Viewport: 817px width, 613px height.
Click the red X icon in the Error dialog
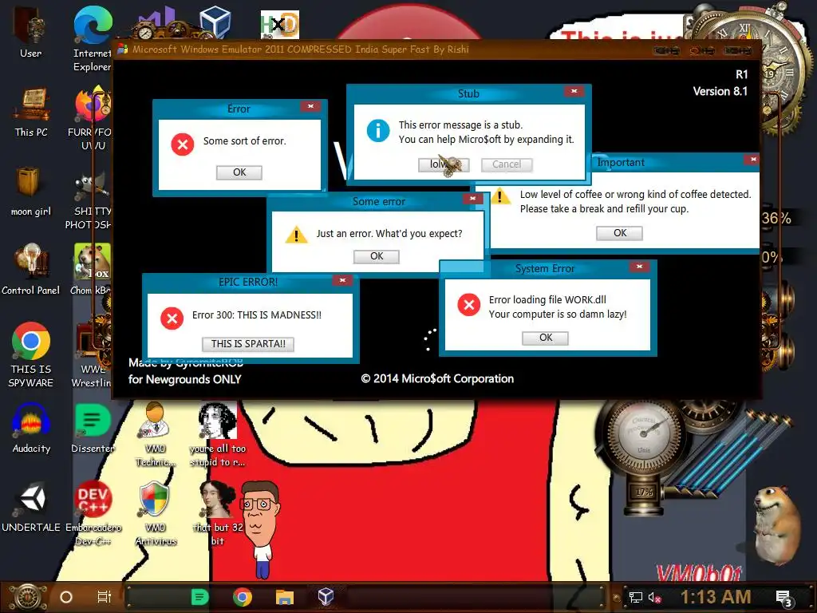[183, 144]
